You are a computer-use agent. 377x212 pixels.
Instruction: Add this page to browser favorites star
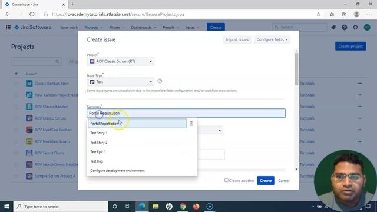point(319,14)
